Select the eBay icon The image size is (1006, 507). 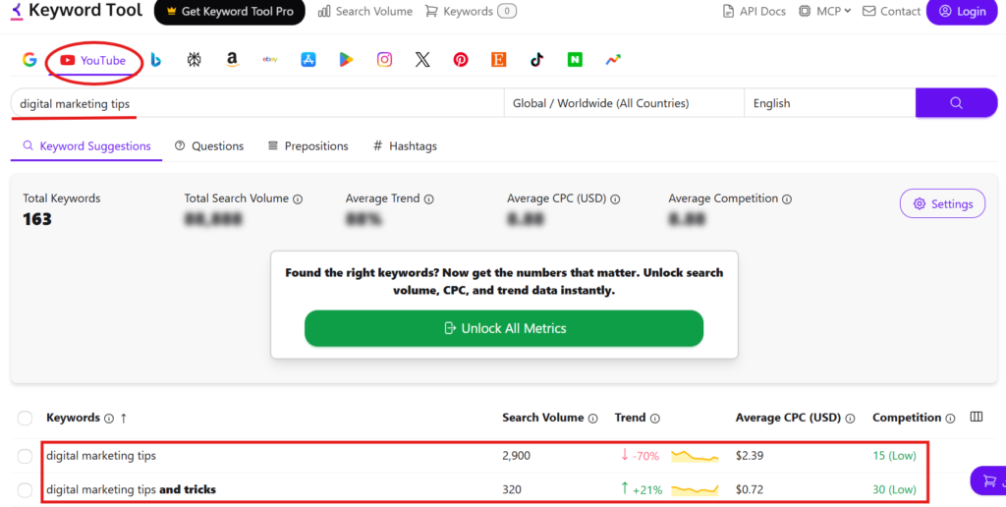pyautogui.click(x=270, y=60)
